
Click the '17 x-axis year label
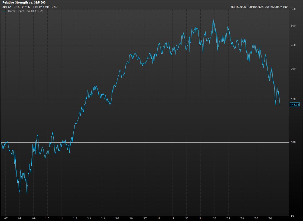click(145, 219)
